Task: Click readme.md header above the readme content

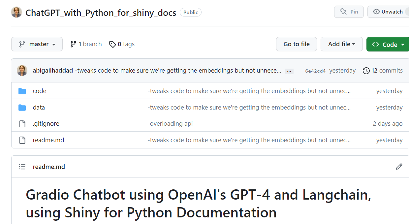Action: [49, 167]
